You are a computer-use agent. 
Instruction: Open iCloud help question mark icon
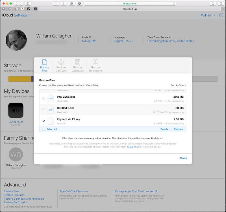tap(221, 15)
